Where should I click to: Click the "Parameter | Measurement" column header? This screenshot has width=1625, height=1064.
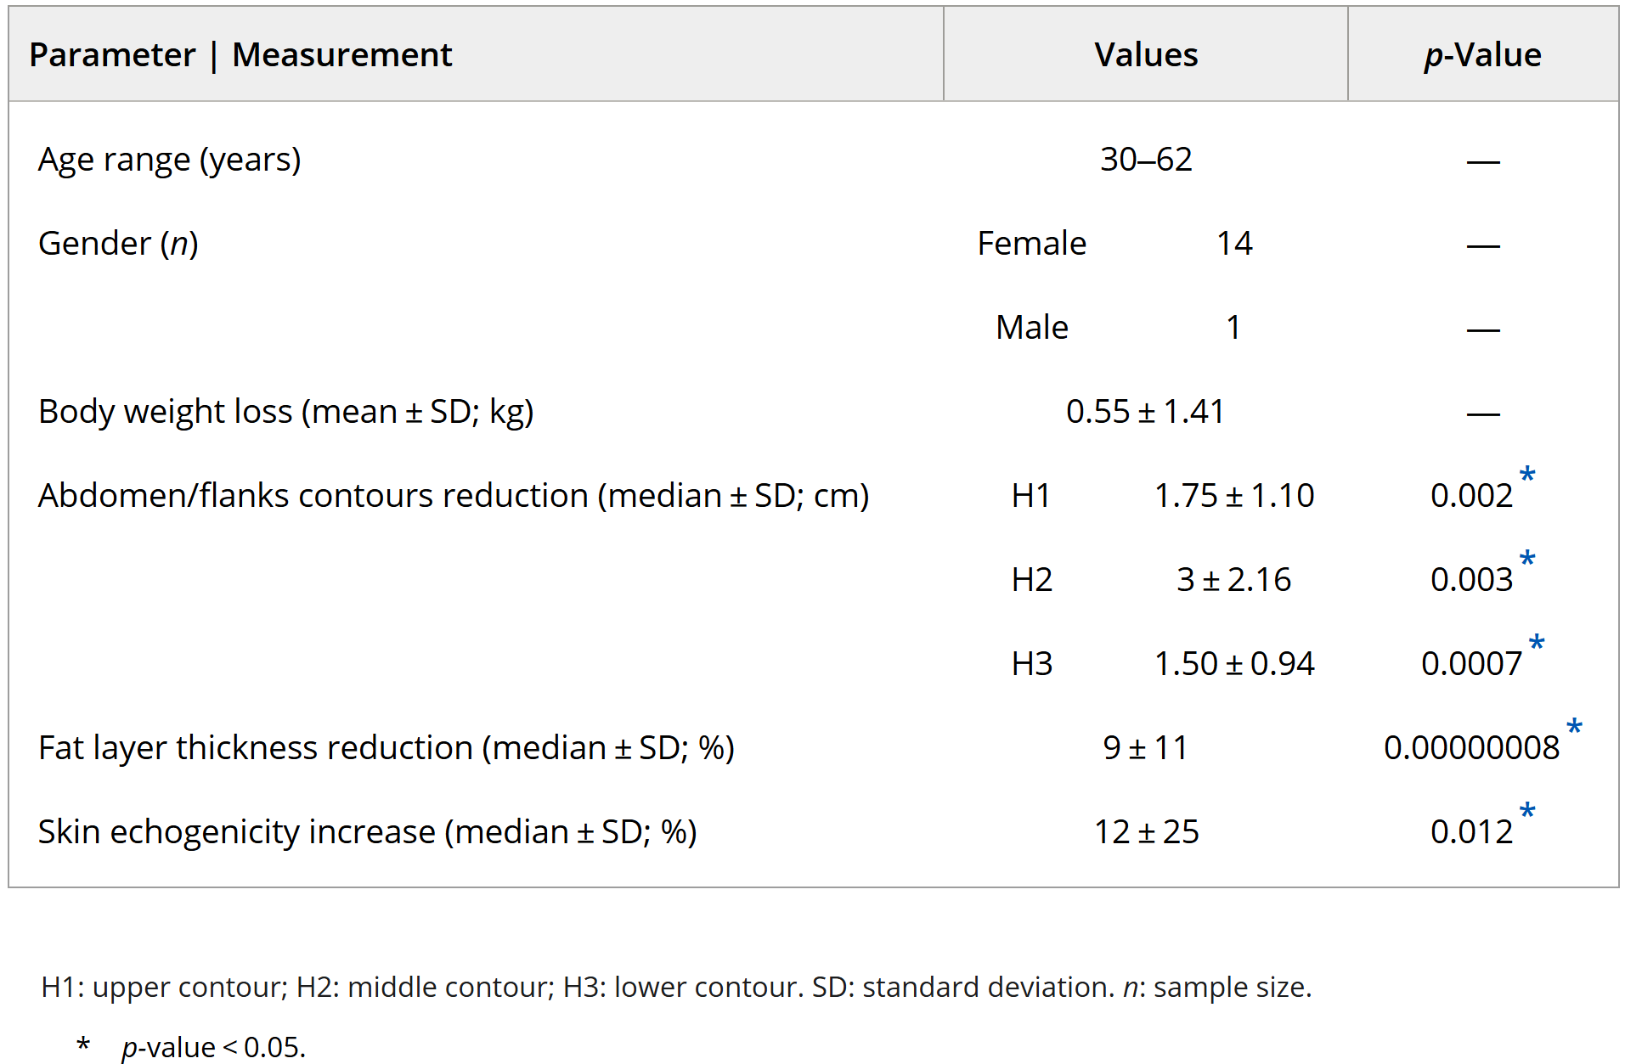click(240, 55)
